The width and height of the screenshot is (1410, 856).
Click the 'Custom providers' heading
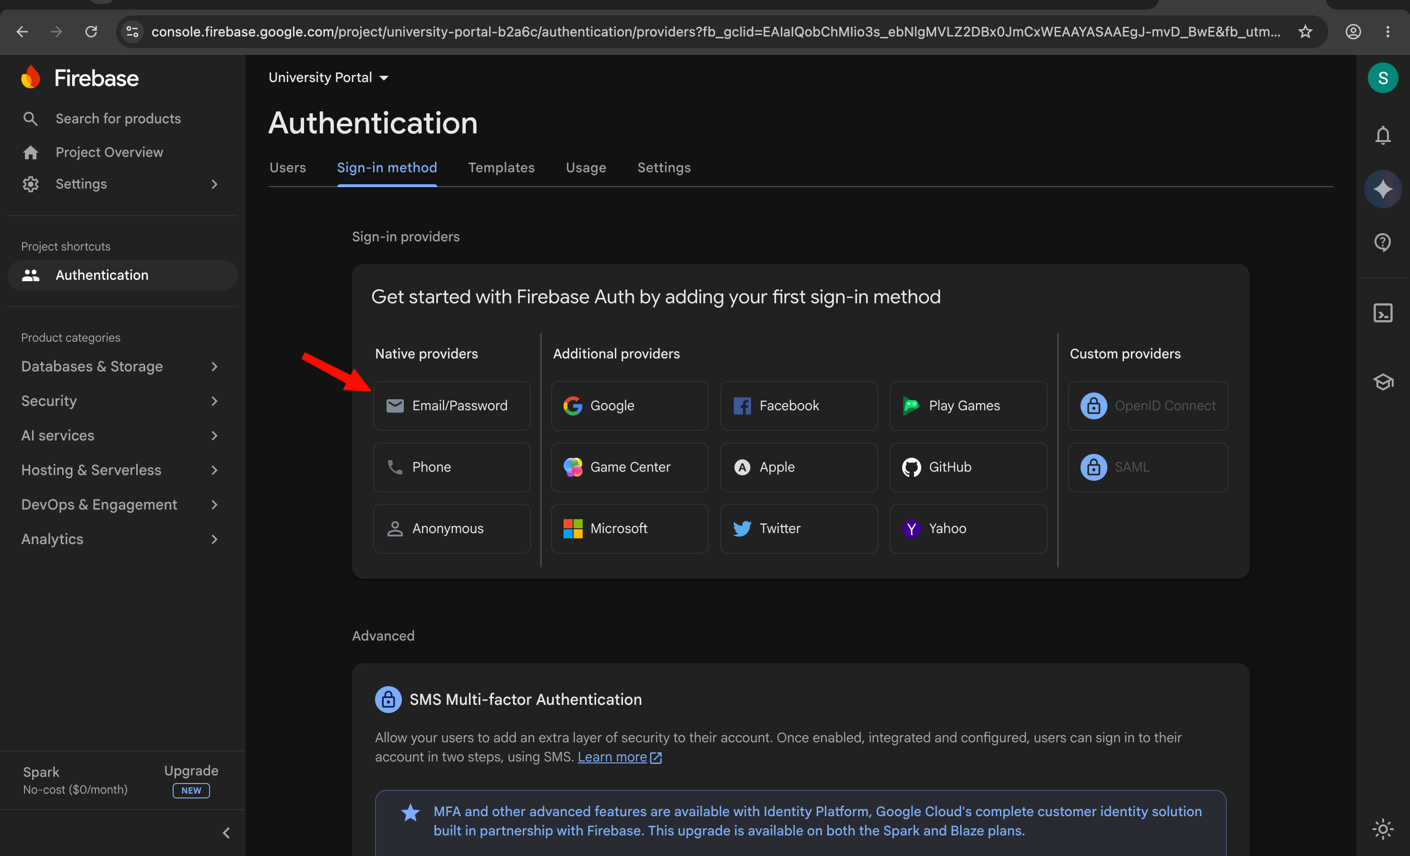[x=1125, y=354]
